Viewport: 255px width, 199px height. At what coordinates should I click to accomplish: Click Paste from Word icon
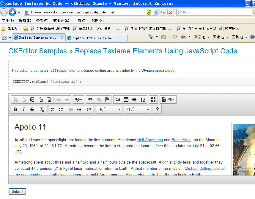(49, 99)
